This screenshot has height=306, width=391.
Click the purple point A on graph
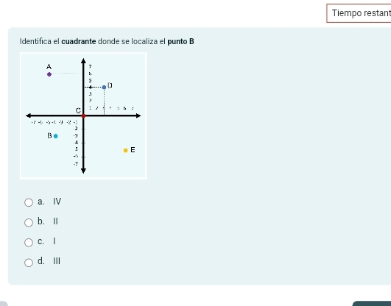coord(49,74)
